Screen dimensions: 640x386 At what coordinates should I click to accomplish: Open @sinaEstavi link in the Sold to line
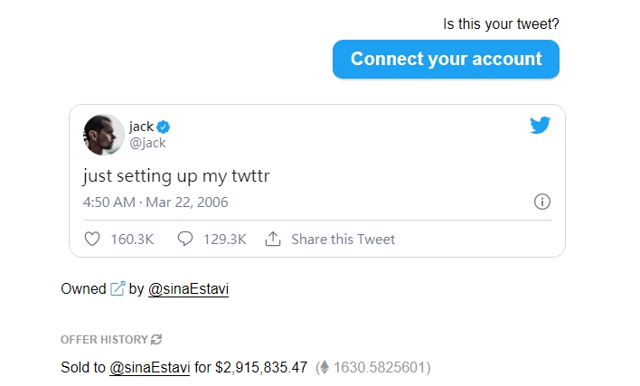(150, 367)
